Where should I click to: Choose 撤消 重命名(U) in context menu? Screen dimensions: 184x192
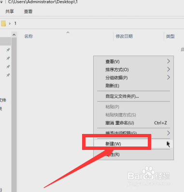(x=134, y=123)
